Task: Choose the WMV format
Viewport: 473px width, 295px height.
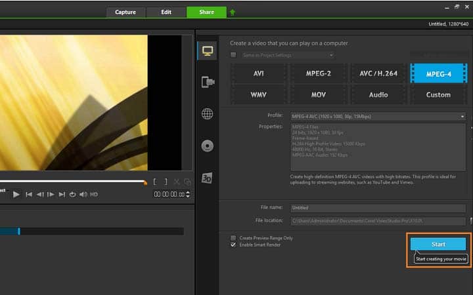Action: [x=259, y=95]
